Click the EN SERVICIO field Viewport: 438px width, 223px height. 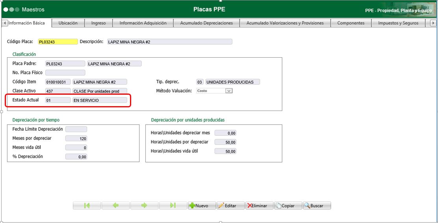click(x=100, y=100)
